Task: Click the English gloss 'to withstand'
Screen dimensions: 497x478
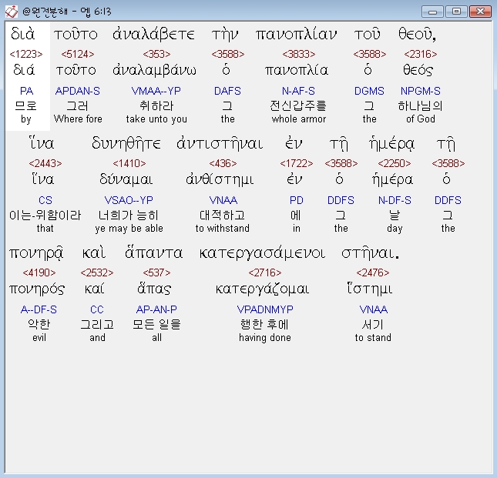Action: click(x=223, y=229)
